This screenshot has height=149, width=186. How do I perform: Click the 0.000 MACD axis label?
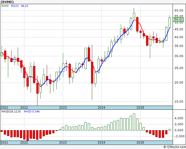[179, 130]
